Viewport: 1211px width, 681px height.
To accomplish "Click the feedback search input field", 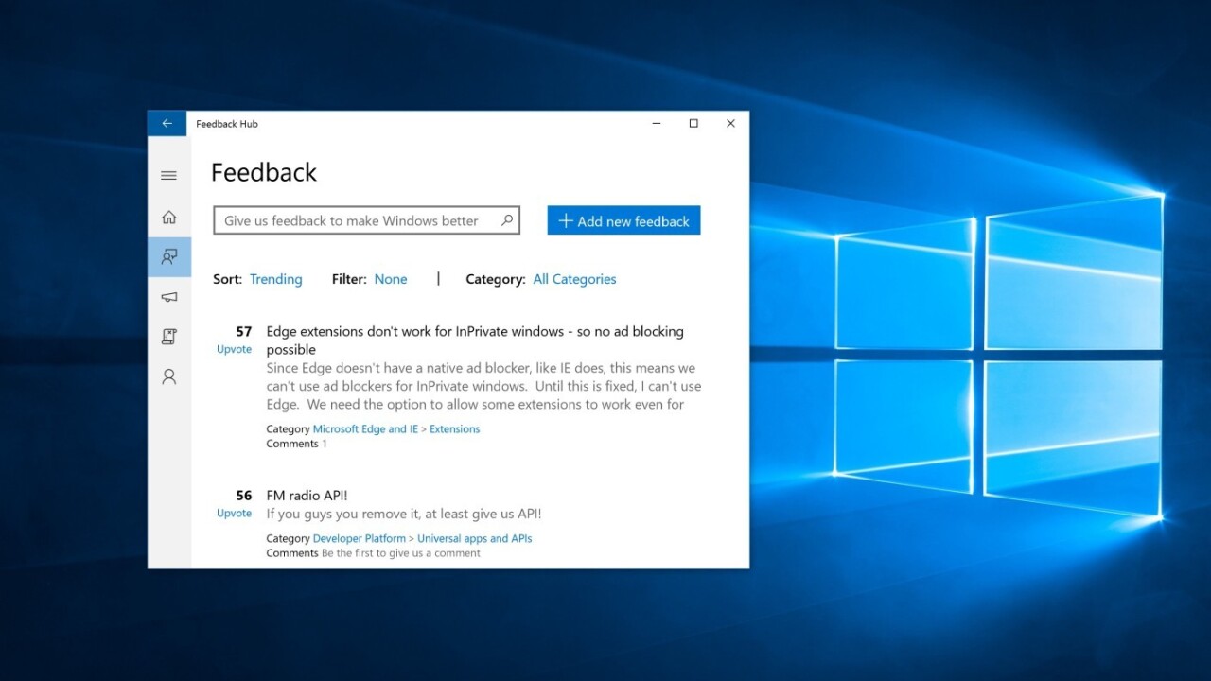I will click(x=355, y=220).
